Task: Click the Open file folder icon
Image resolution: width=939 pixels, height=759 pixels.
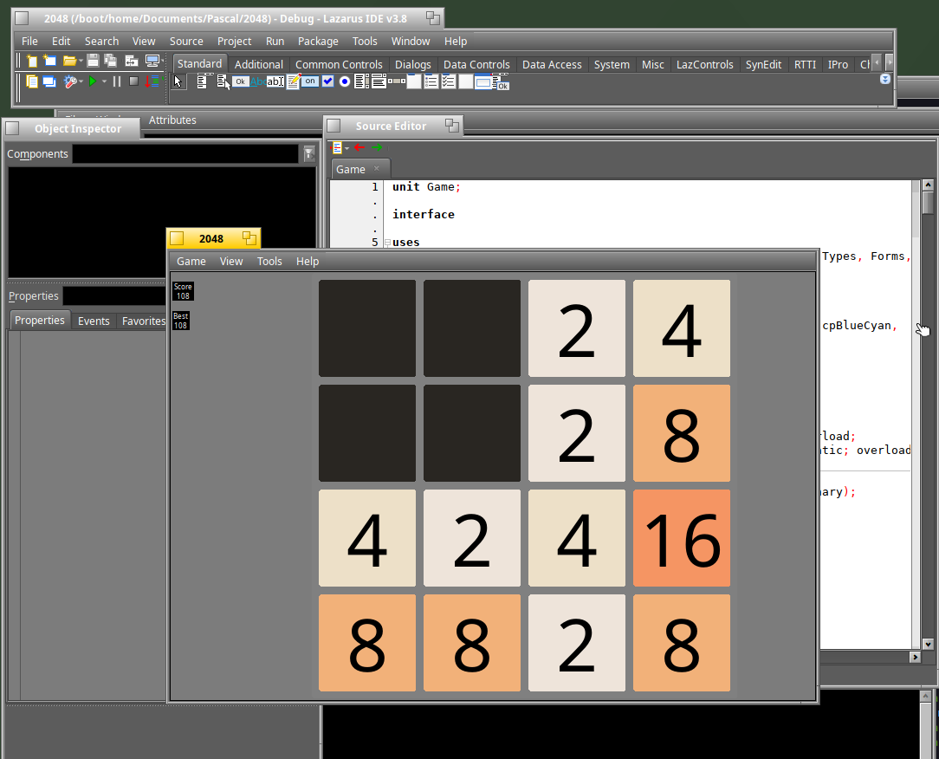Action: 69,61
